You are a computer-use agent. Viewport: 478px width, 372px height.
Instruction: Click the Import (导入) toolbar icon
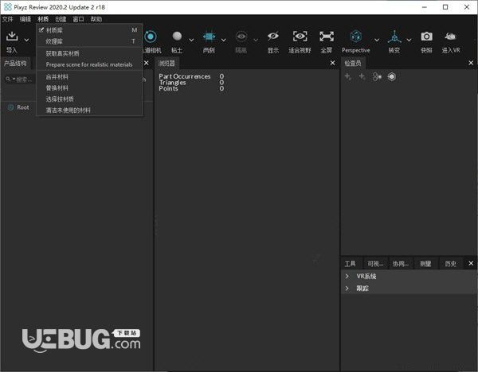coord(12,37)
